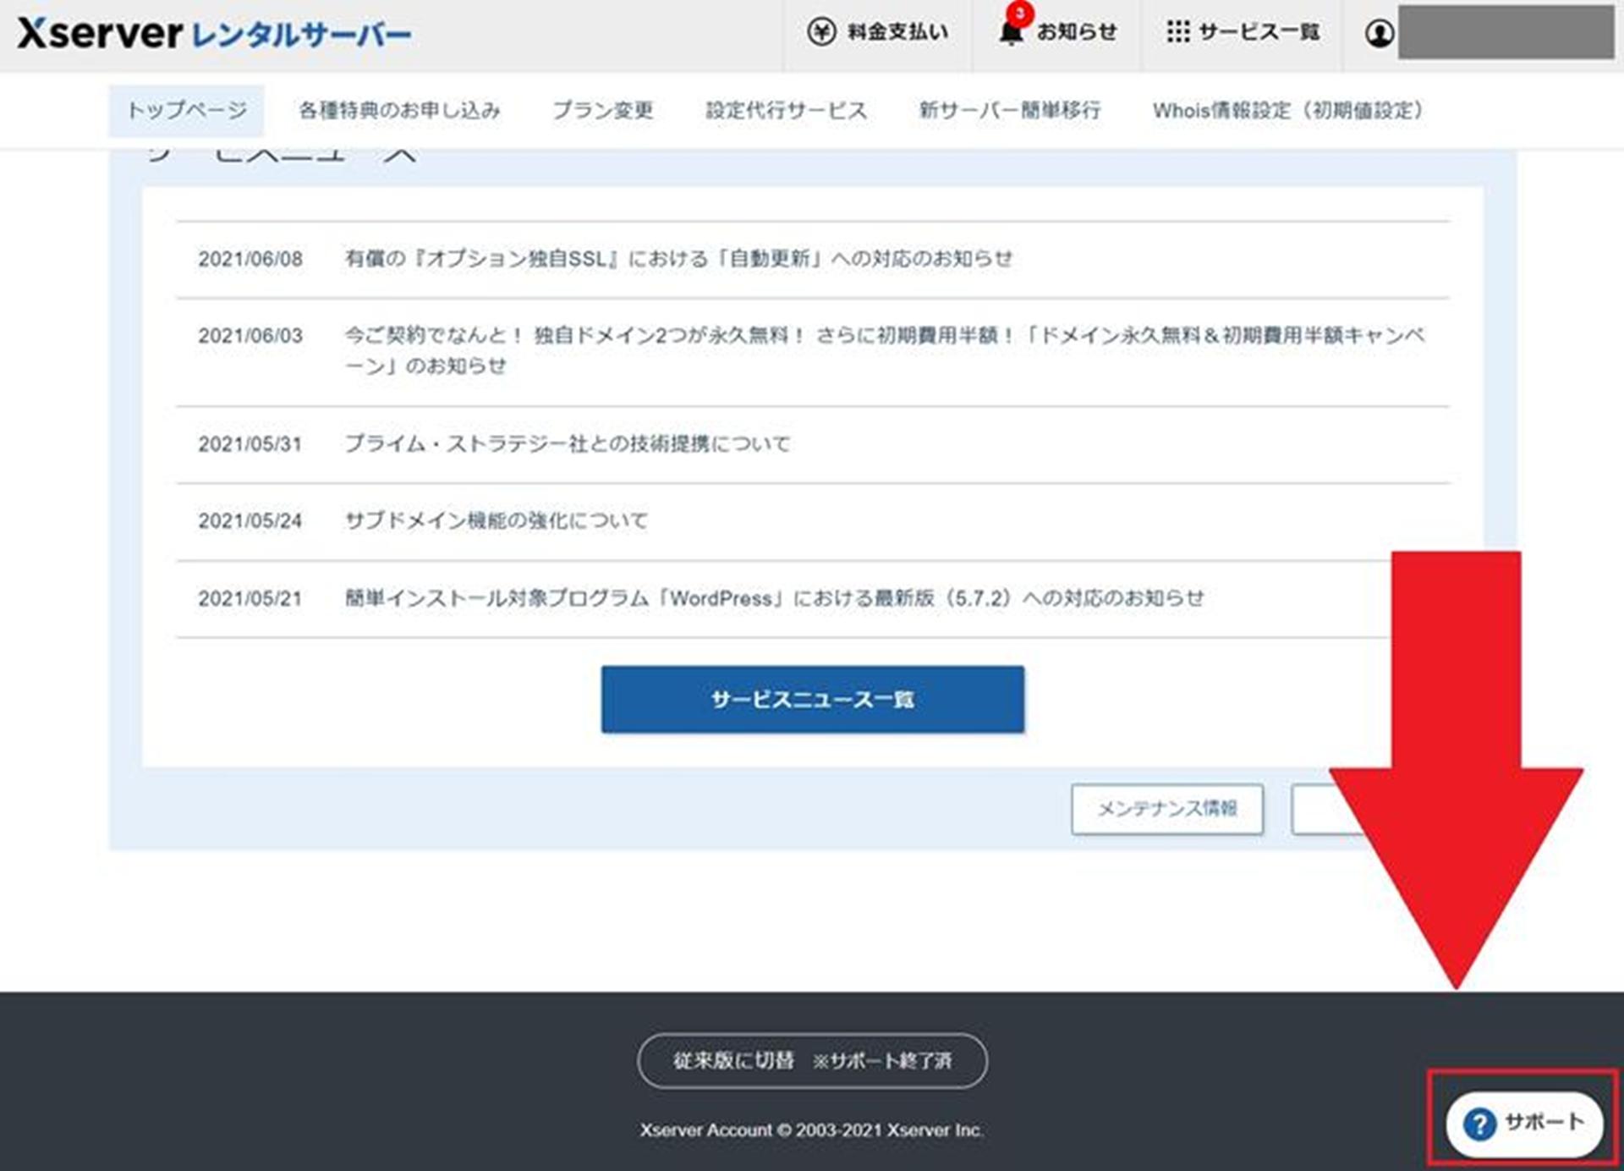
Task: Click the service list grid icon
Action: click(1177, 32)
